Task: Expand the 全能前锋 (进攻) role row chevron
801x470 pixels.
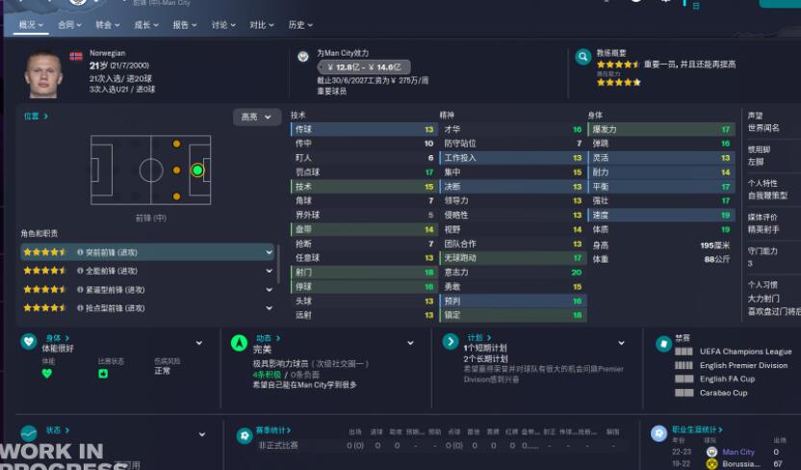Action: pyautogui.click(x=270, y=271)
